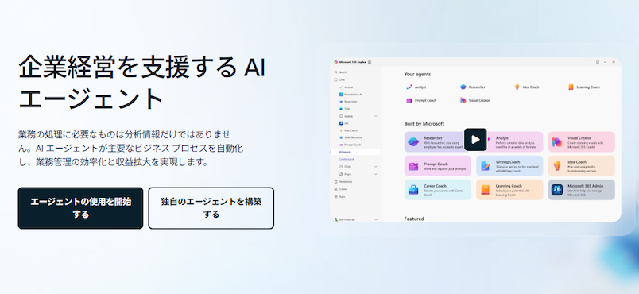Open Notebooks in the sidebar

(x=343, y=182)
